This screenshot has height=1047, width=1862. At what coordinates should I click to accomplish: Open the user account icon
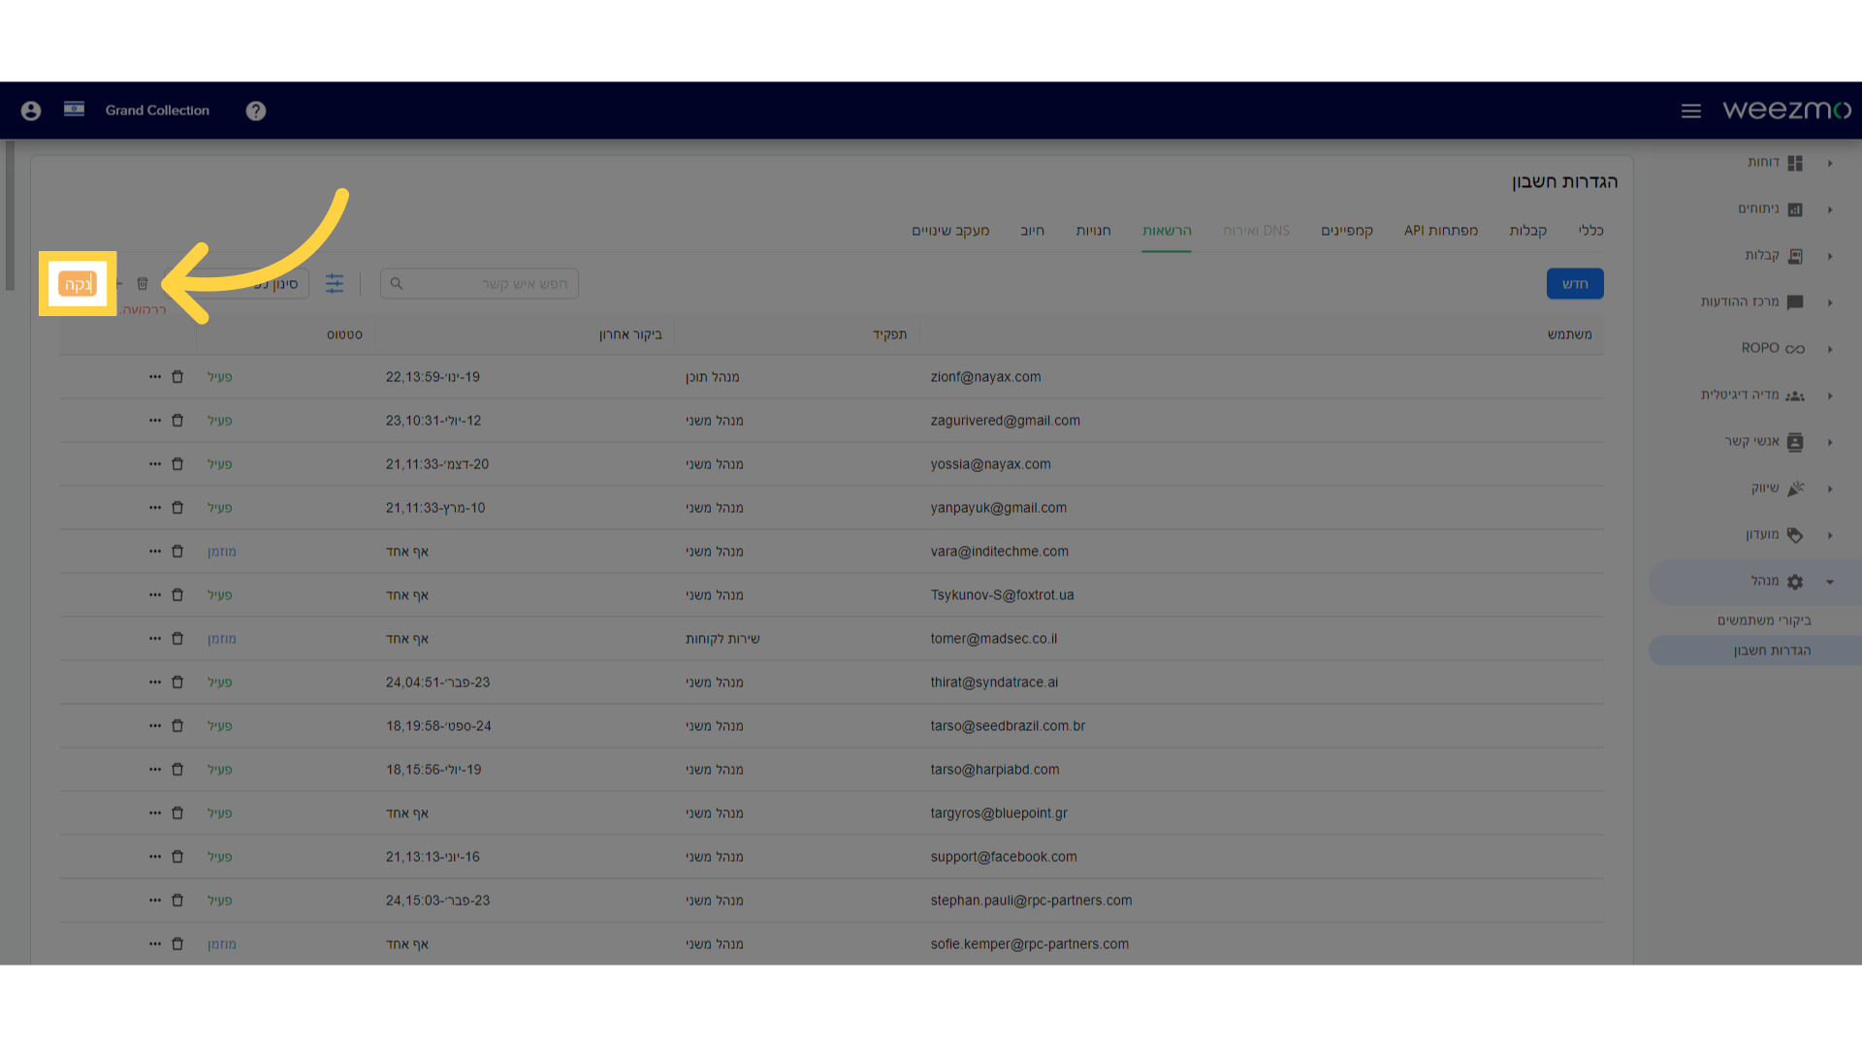click(x=31, y=111)
